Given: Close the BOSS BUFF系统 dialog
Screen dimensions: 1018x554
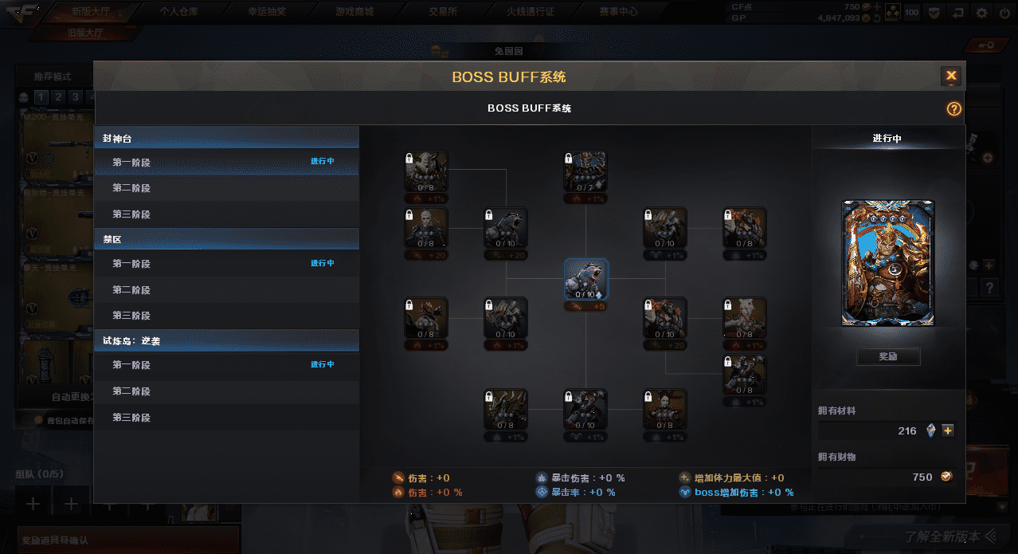Looking at the screenshot, I should pos(951,77).
